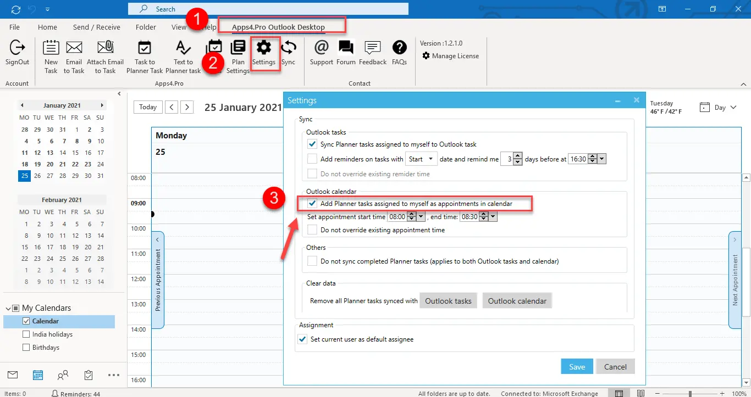This screenshot has width=751, height=397.
Task: Click the Outlook calendar clear button
Action: (517, 301)
